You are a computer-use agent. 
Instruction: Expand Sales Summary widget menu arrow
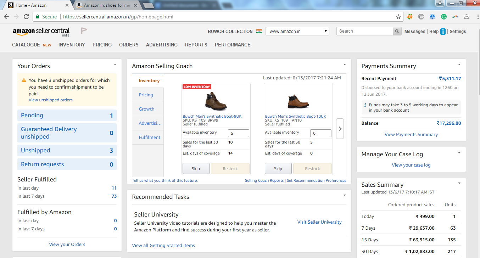click(459, 183)
